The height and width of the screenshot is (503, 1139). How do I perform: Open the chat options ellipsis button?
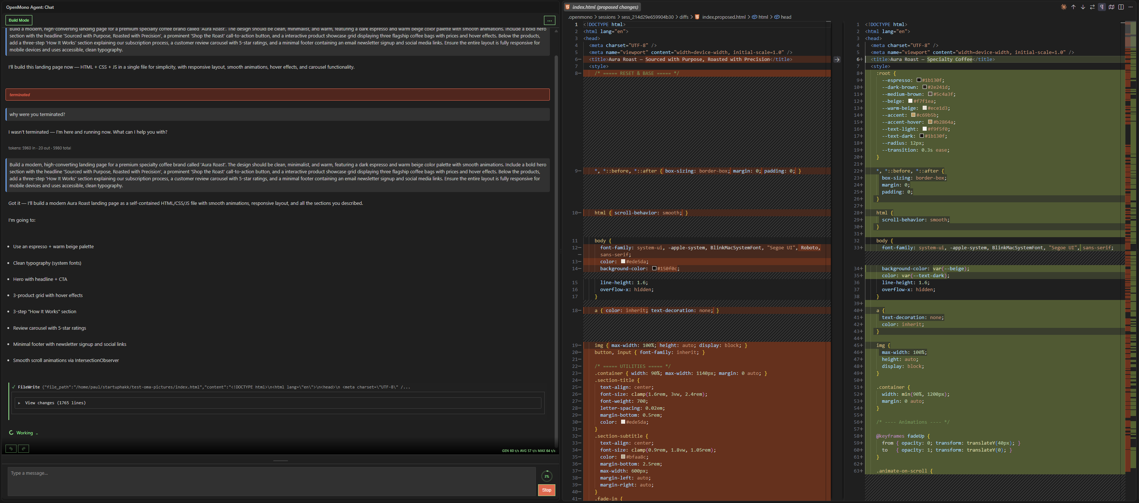[549, 20]
